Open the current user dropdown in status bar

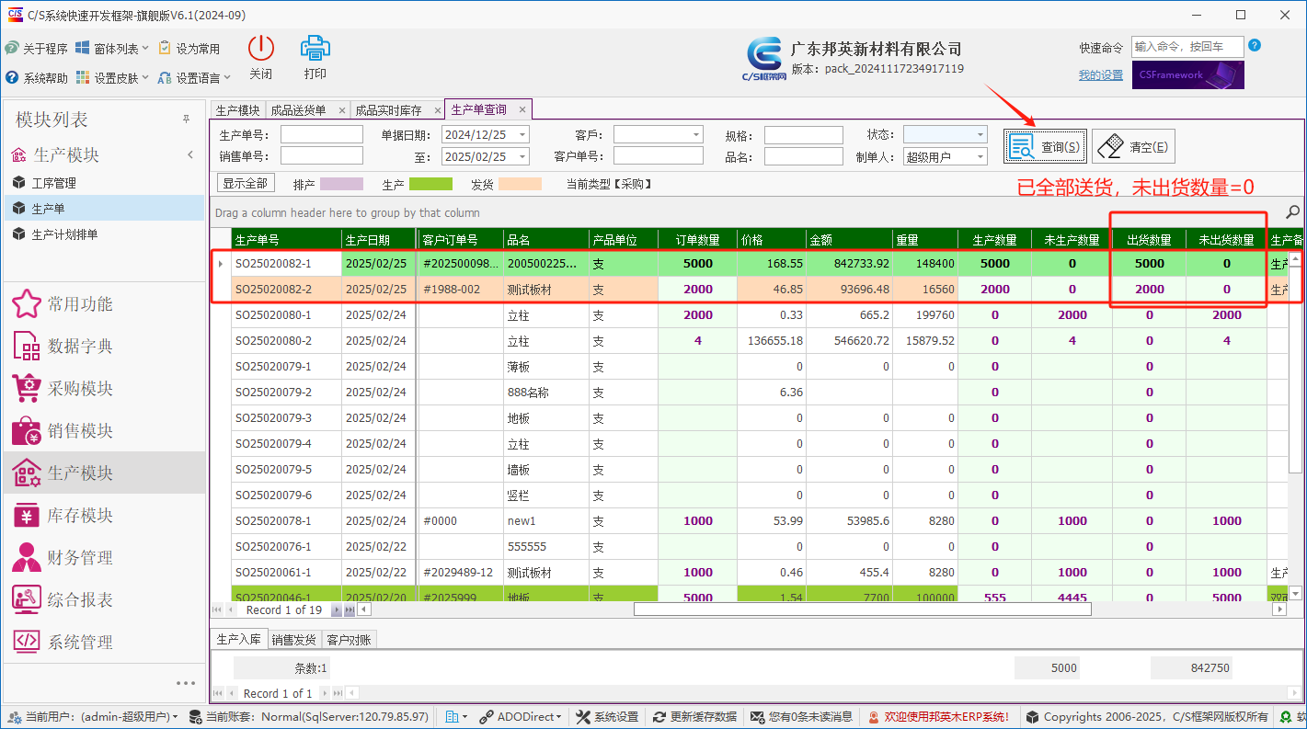(92, 716)
